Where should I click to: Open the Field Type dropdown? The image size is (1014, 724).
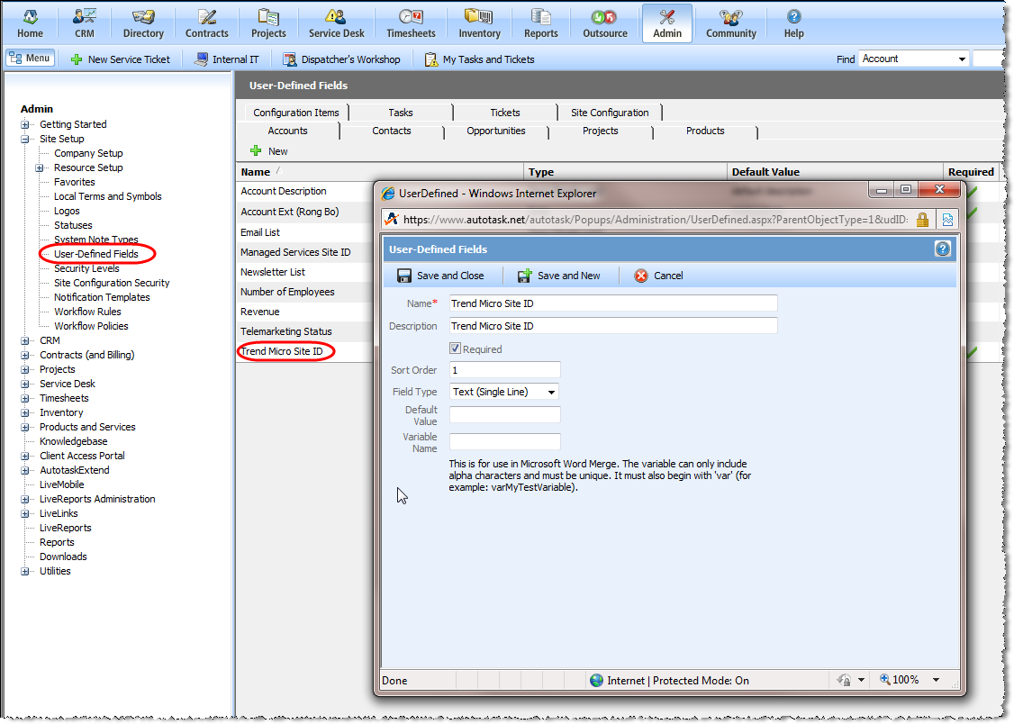(x=551, y=392)
